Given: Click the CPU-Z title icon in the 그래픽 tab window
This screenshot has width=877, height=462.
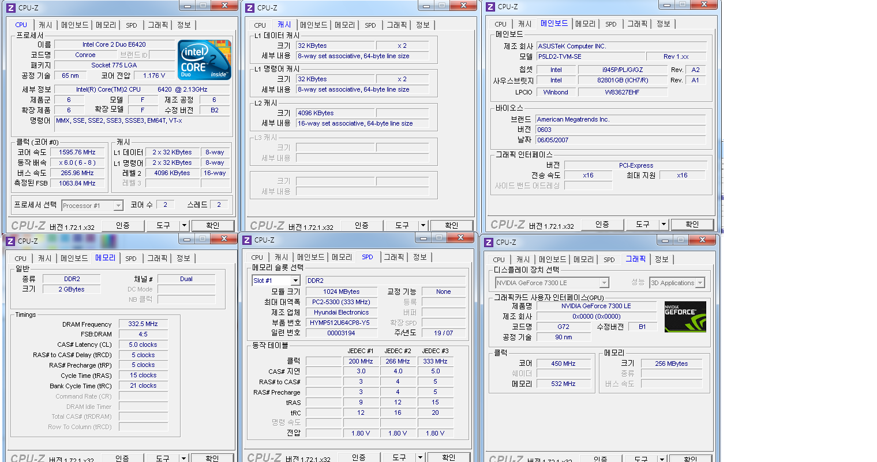Looking at the screenshot, I should 488,242.
